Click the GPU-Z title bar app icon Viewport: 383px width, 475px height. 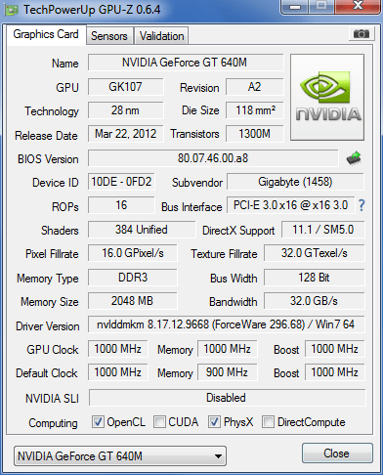point(12,10)
